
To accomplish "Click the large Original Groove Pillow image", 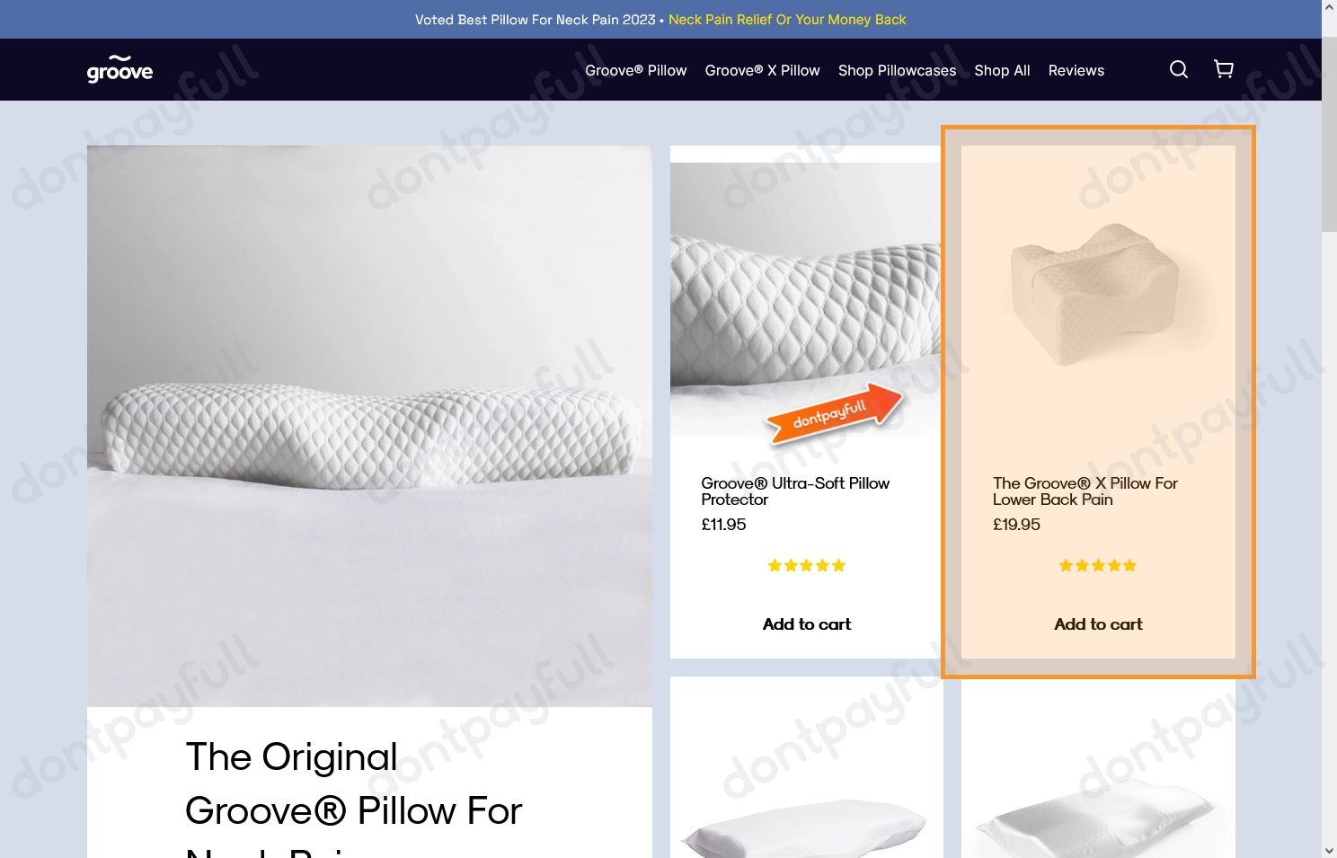I will [x=369, y=426].
